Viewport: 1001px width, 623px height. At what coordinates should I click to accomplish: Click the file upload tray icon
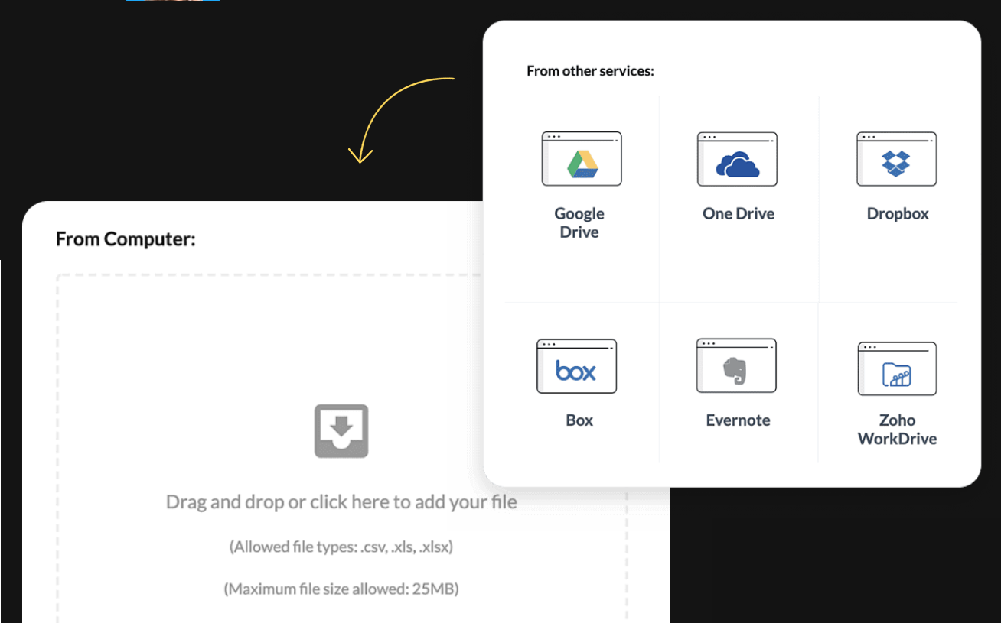coord(341,431)
